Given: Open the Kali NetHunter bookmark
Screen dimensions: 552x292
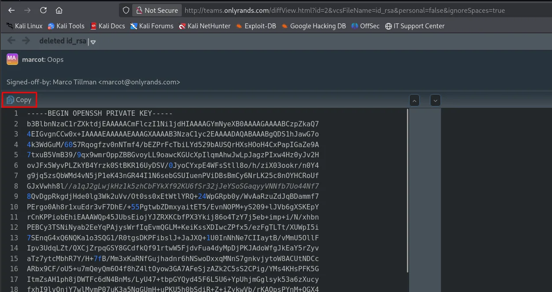Looking at the screenshot, I should pos(204,26).
